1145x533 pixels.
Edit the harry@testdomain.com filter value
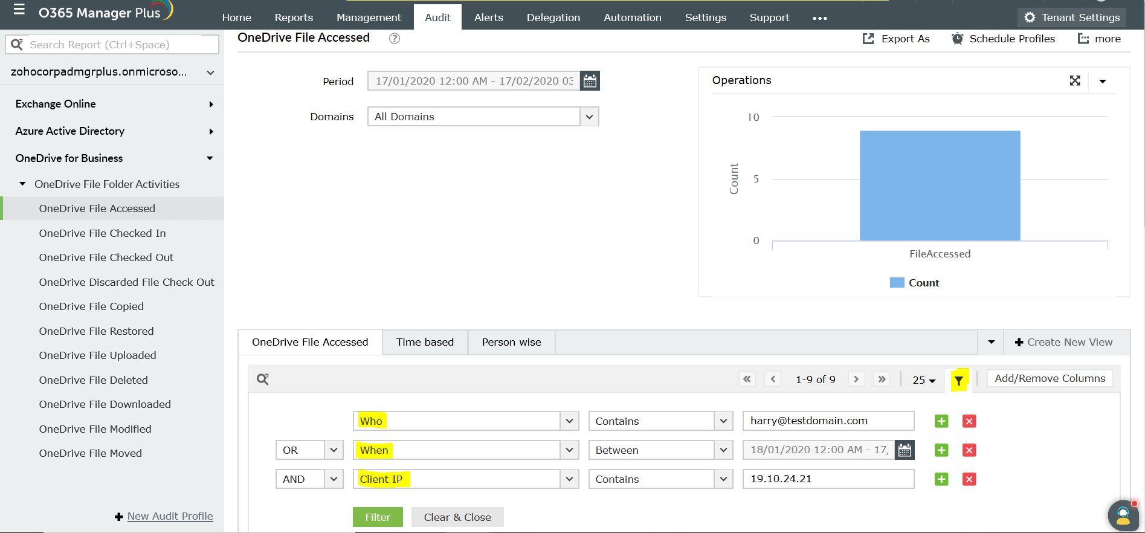828,421
